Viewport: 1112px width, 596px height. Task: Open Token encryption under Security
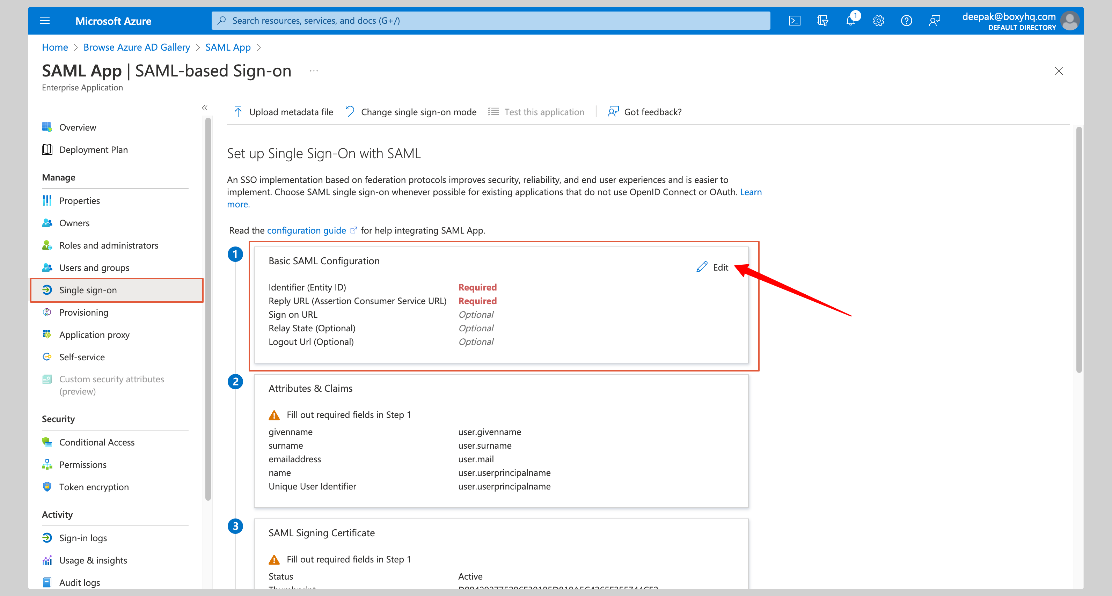94,487
